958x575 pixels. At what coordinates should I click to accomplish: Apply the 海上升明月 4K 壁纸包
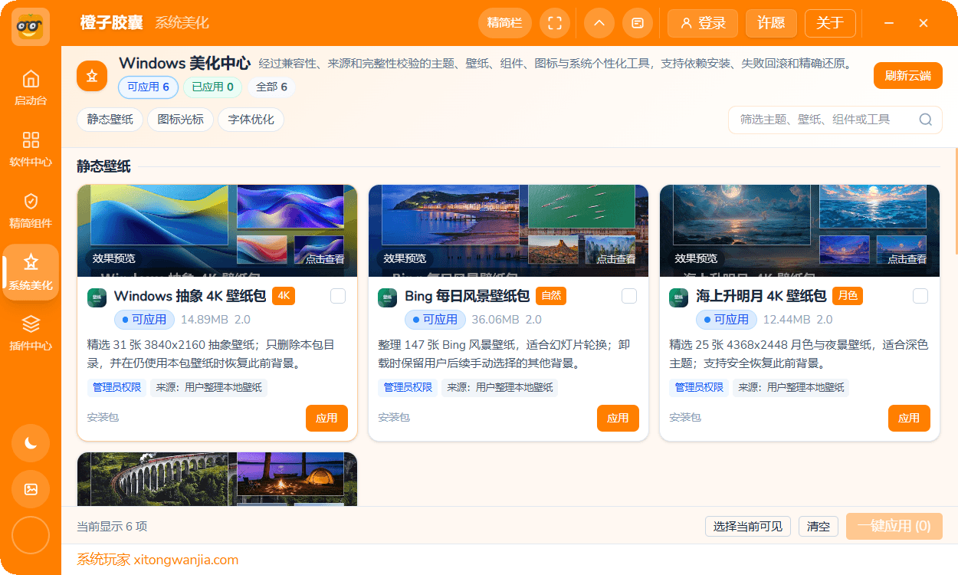(909, 418)
